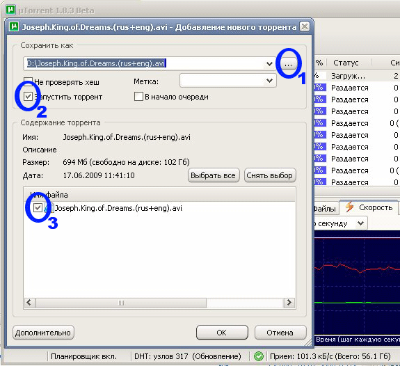Click 'Снять выбор' button
The height and width of the screenshot is (366, 400).
click(270, 175)
